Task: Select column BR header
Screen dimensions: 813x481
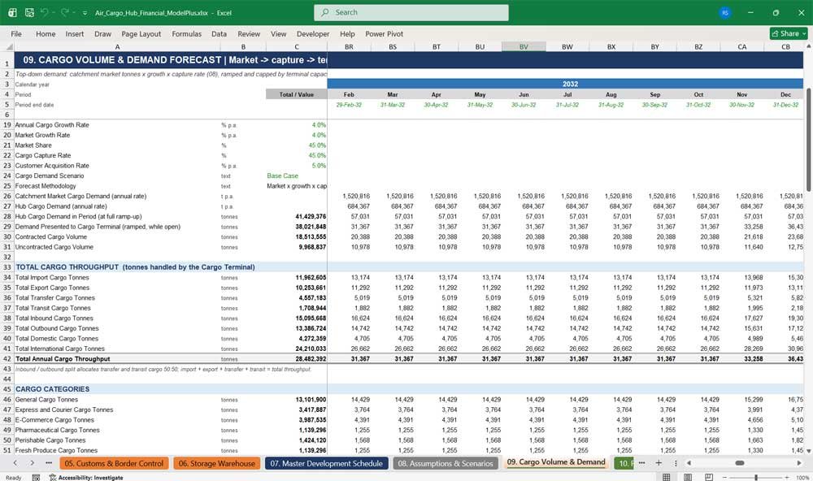Action: click(349, 46)
